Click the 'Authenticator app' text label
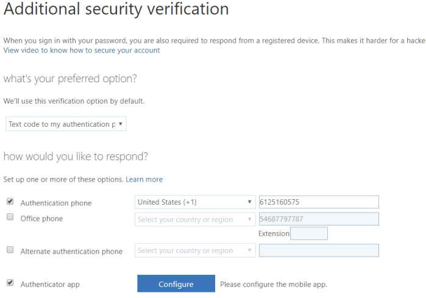The height and width of the screenshot is (298, 426). tap(50, 285)
